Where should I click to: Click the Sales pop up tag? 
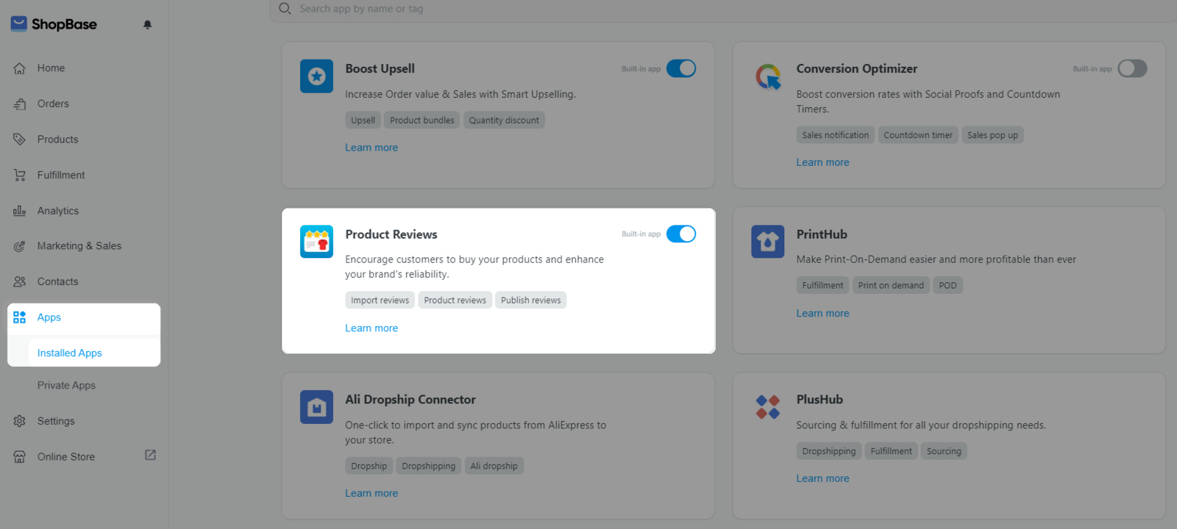point(992,135)
